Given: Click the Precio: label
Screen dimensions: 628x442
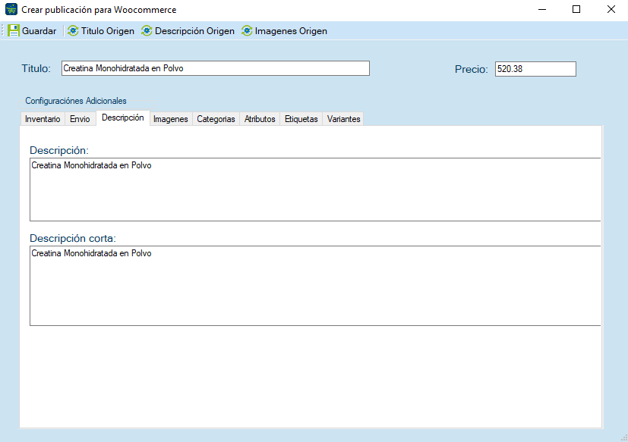Looking at the screenshot, I should point(472,69).
